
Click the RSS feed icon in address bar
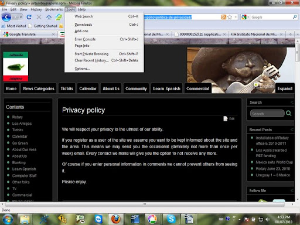[x=224, y=17]
